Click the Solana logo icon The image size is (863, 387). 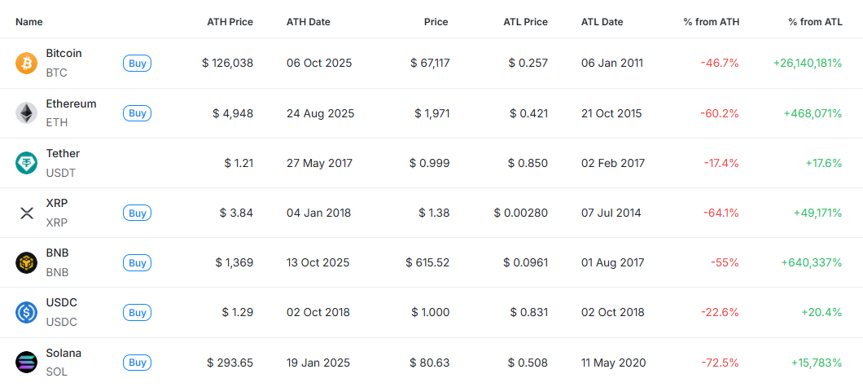coord(26,362)
